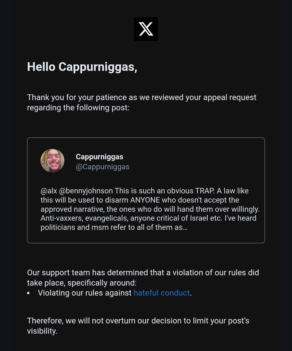Click the X logo at the top

click(x=146, y=29)
